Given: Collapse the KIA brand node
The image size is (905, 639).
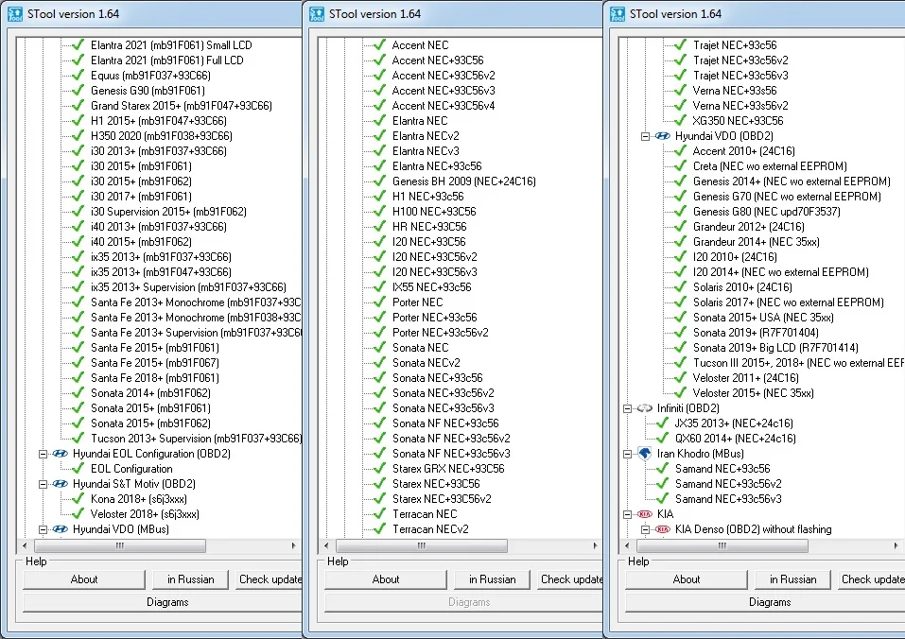Looking at the screenshot, I should coord(627,514).
